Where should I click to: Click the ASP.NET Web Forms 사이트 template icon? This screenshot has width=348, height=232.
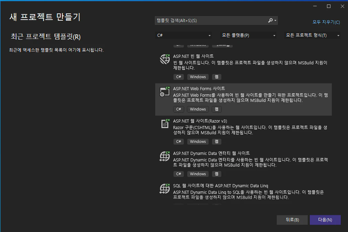[165, 92]
